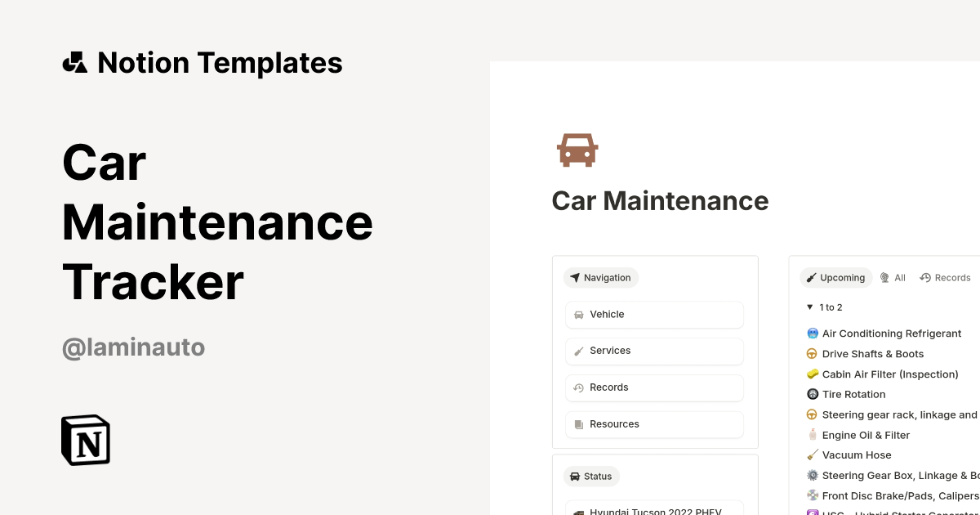Click the history icon beside Records link

click(579, 388)
